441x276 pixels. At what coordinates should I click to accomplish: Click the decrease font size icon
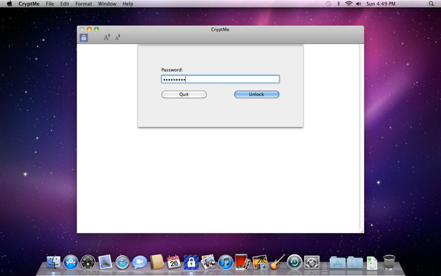[x=117, y=37]
